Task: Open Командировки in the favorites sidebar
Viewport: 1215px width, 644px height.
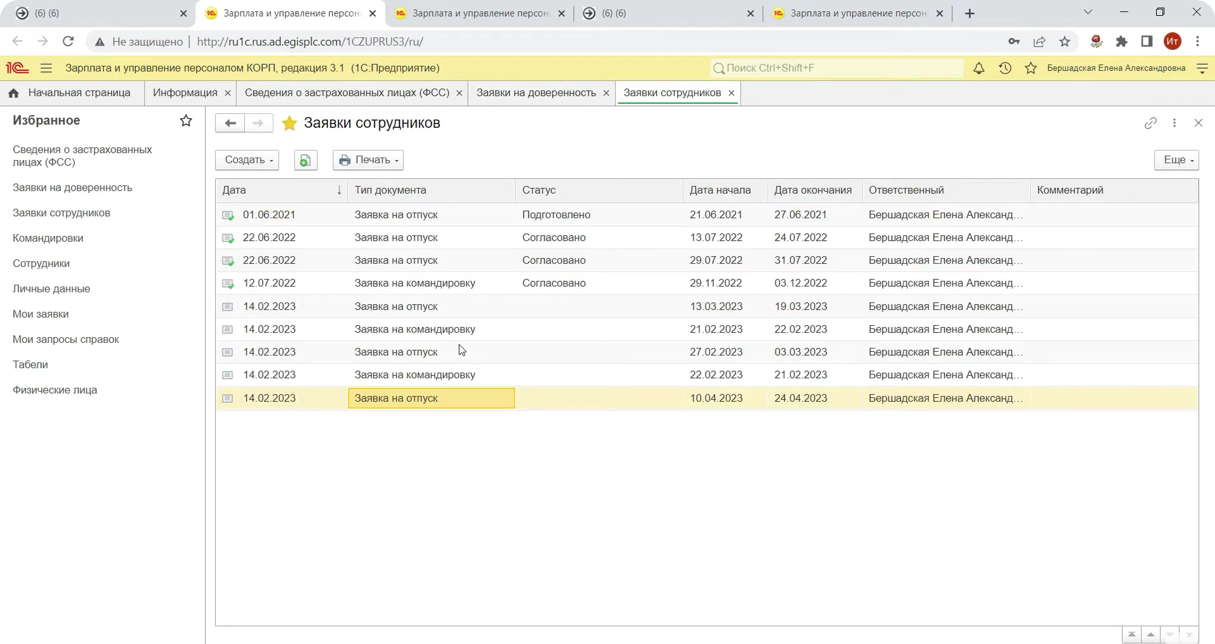Action: [48, 238]
